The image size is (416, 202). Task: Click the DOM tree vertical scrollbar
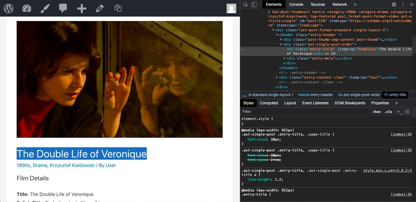click(414, 45)
